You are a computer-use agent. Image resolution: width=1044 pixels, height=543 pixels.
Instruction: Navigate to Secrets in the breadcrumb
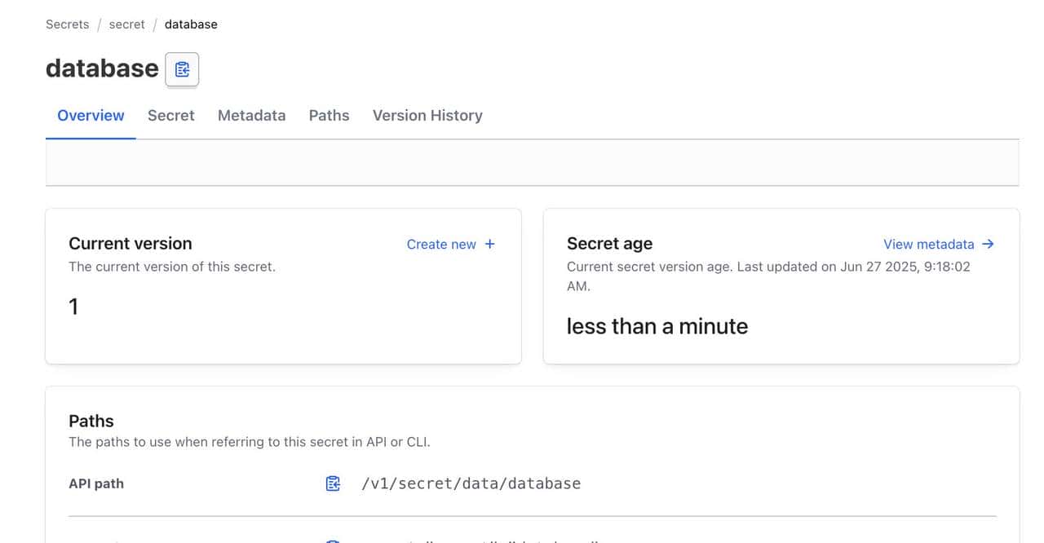(67, 24)
